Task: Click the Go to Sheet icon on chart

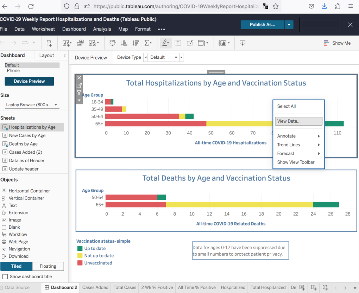Action: [x=79, y=85]
